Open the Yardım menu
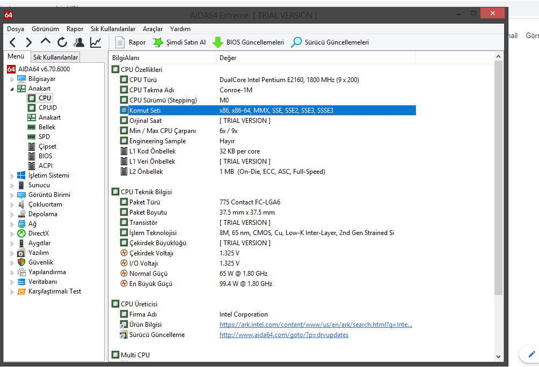This screenshot has height=367, width=539. 180,29
